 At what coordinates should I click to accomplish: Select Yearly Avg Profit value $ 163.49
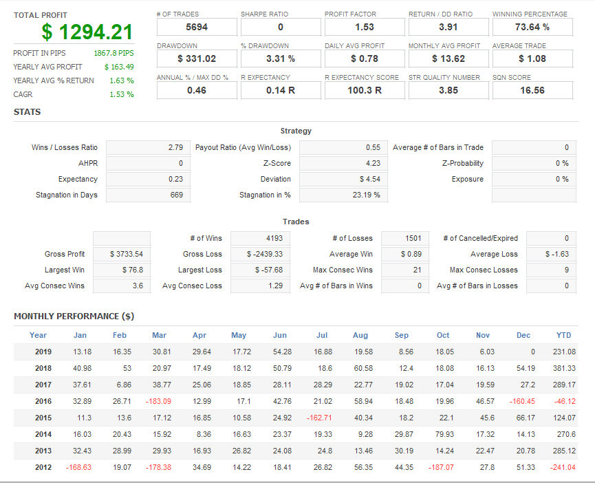119,67
